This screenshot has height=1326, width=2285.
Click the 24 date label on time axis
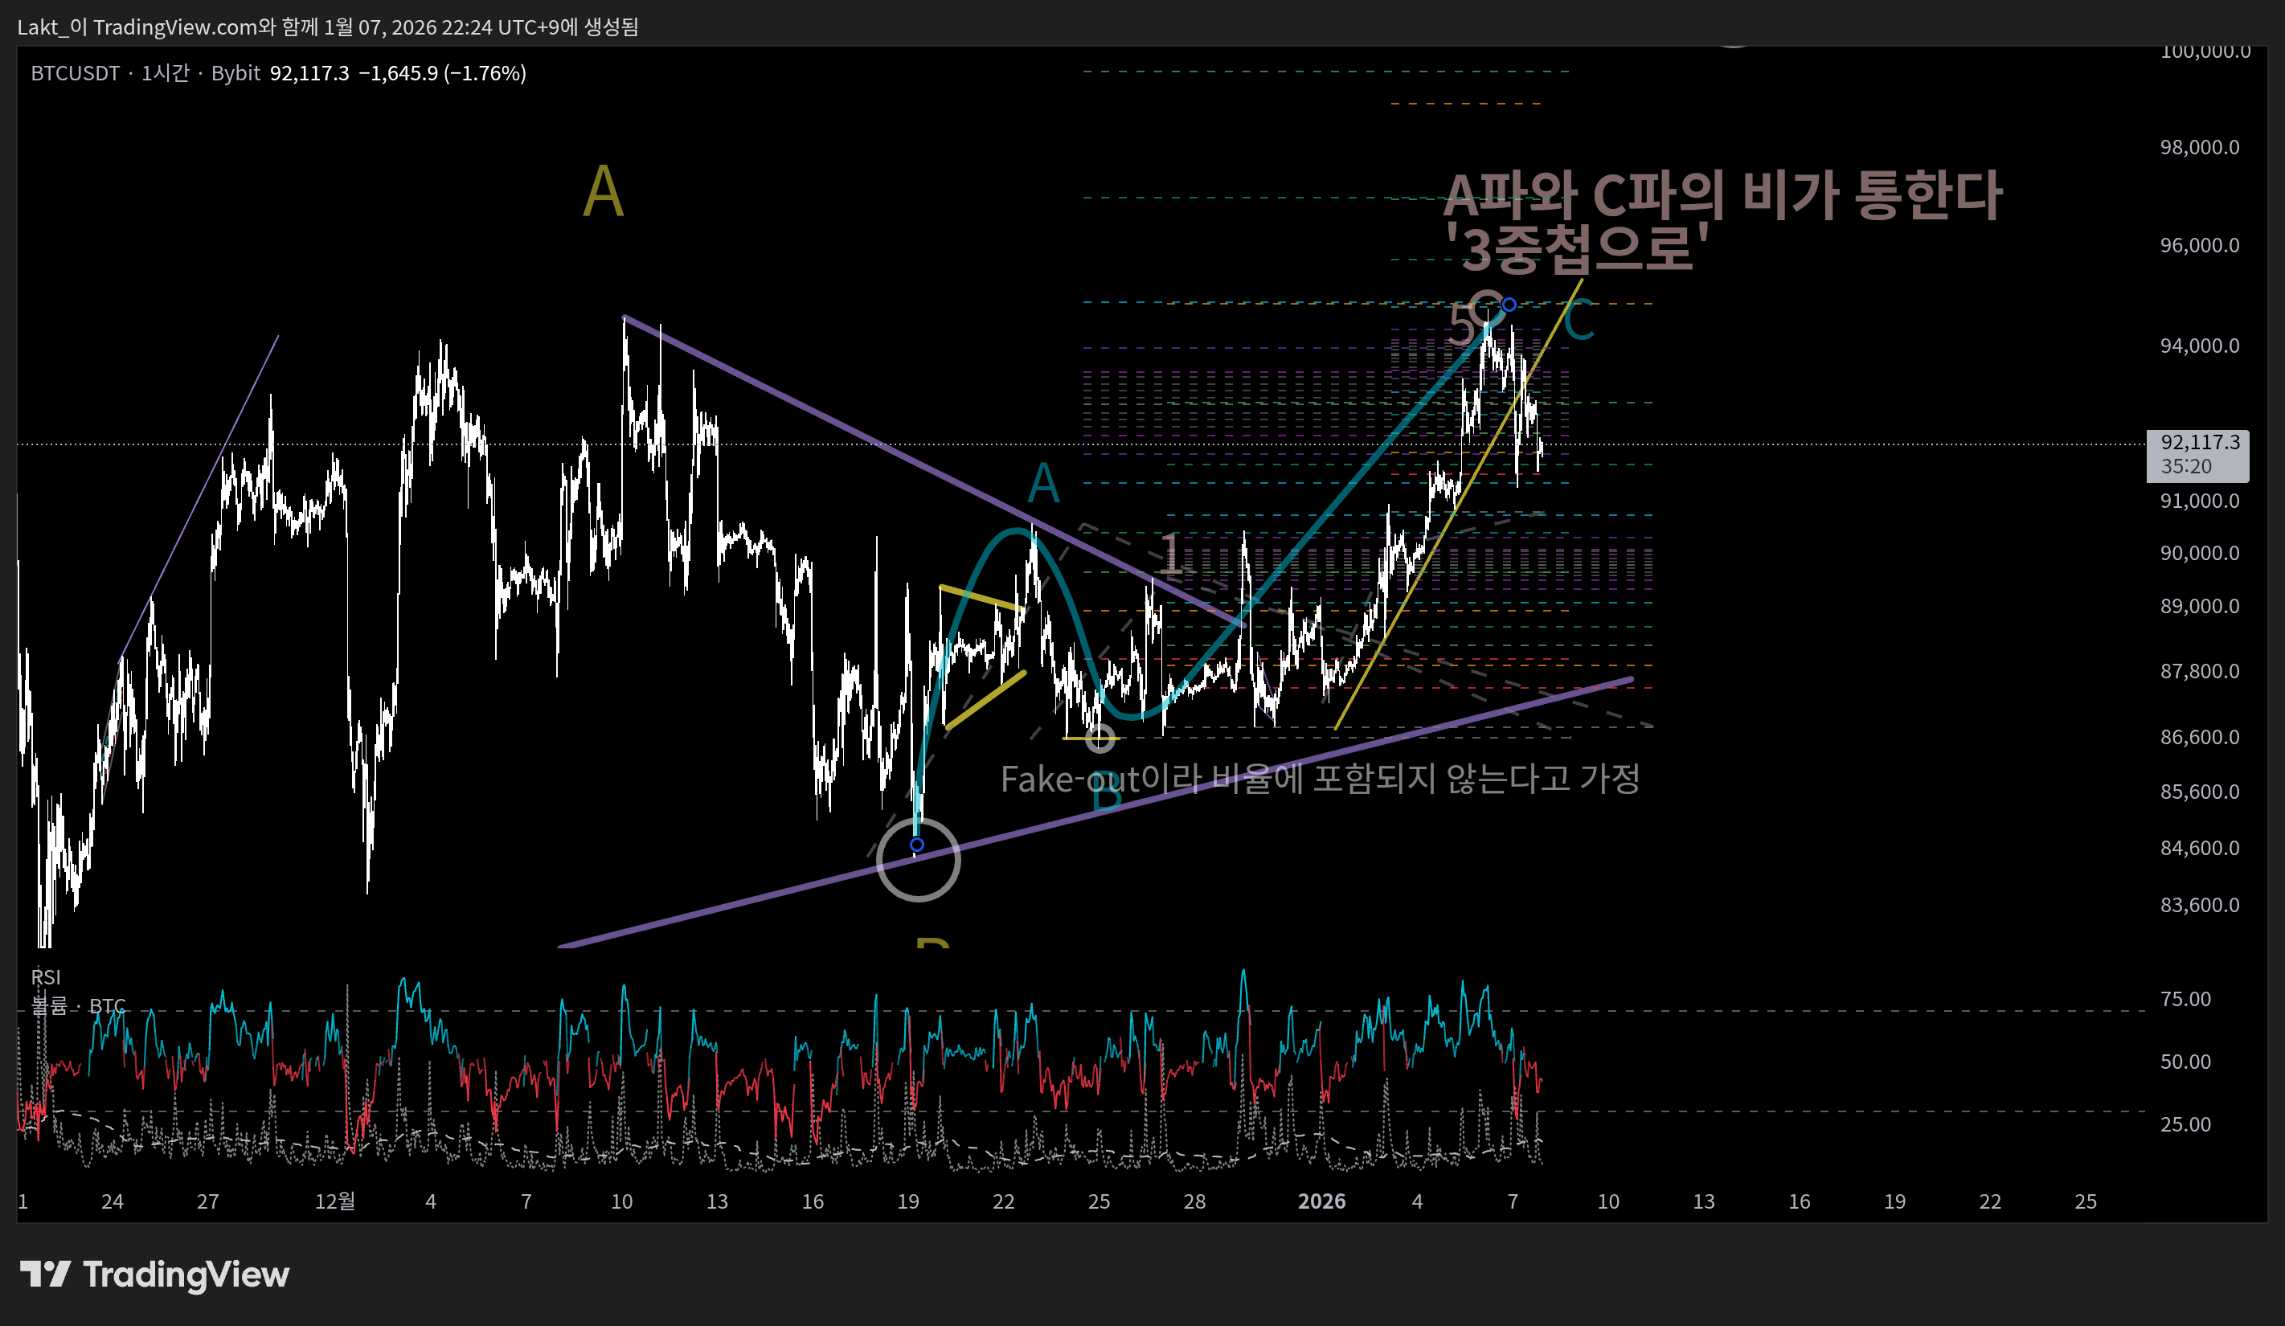(112, 1201)
